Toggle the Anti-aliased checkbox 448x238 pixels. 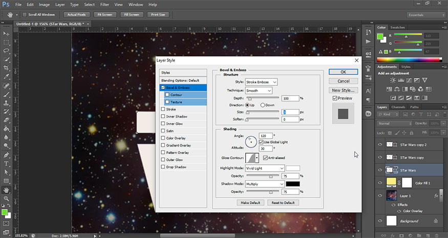[265, 158]
